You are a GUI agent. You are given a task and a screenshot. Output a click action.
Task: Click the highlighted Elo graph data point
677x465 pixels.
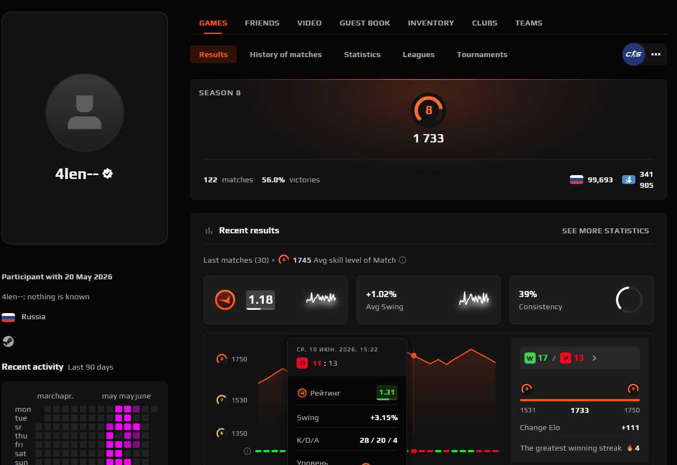[414, 355]
